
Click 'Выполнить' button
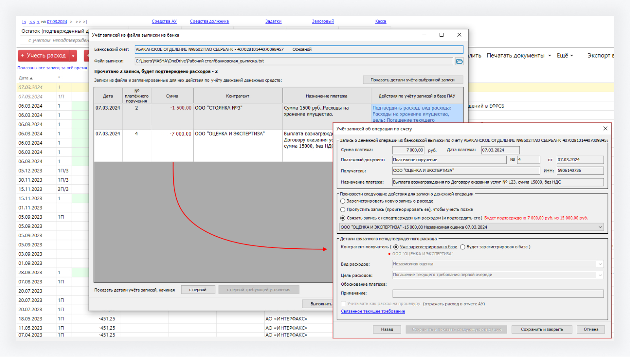(x=318, y=304)
